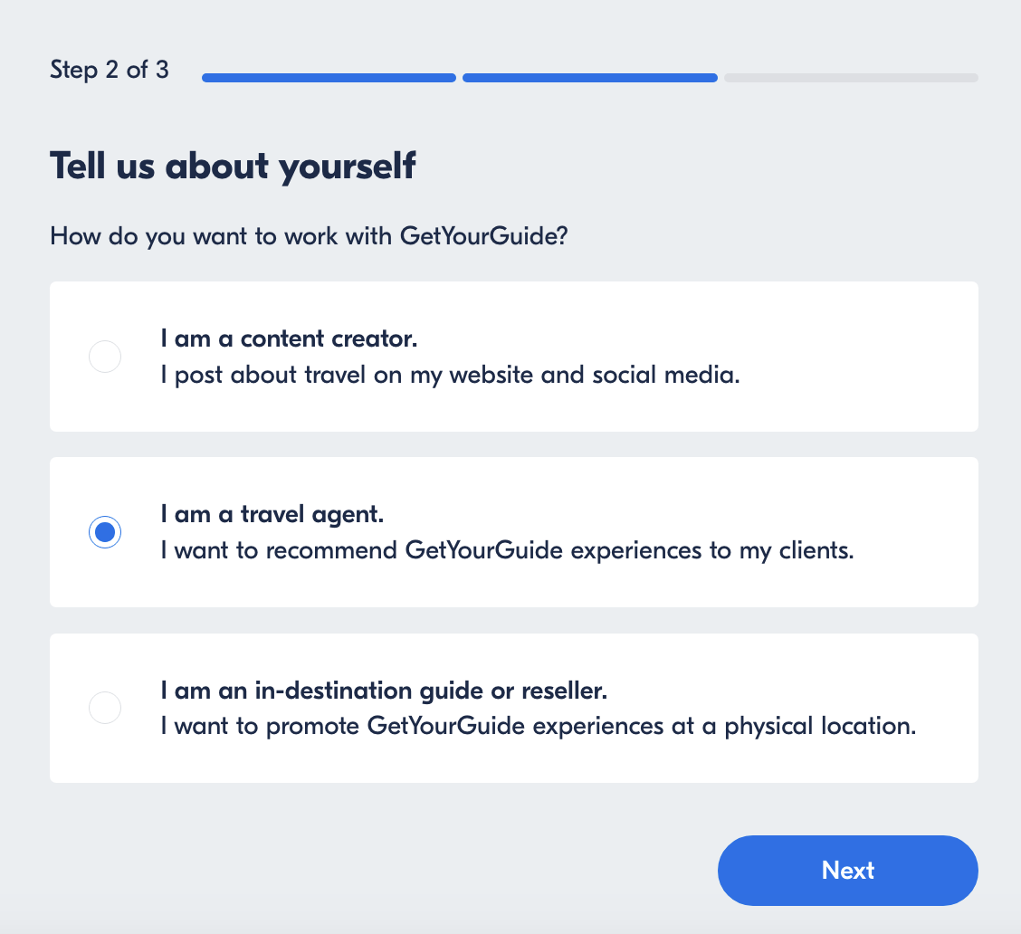Click the second progress bar segment

click(x=590, y=78)
